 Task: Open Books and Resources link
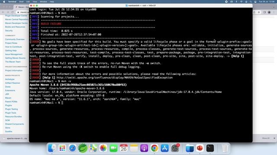(15, 27)
